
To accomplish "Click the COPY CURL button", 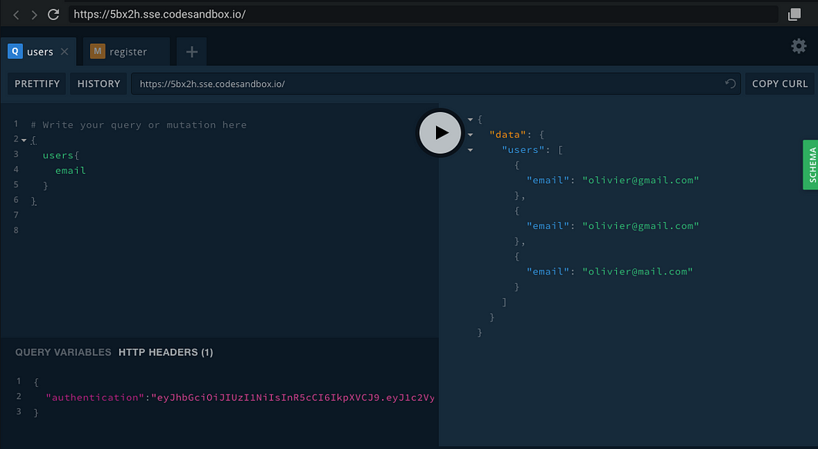I will click(779, 84).
